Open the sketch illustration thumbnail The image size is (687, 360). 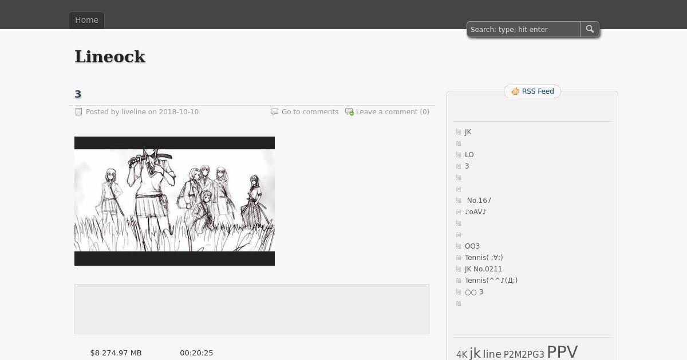[175, 201]
